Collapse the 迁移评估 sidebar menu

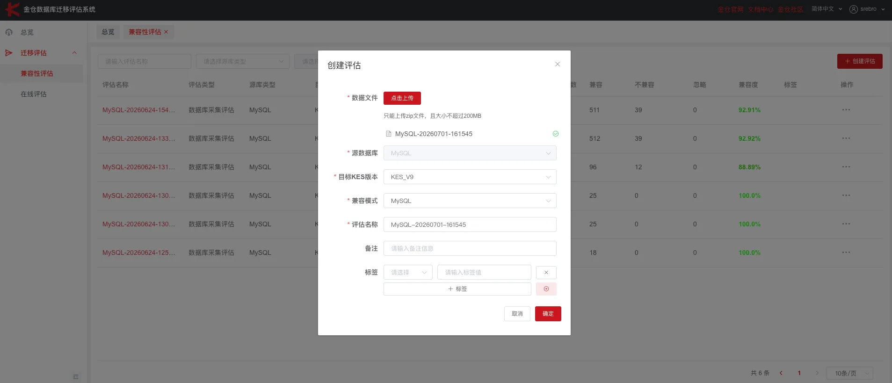point(74,53)
